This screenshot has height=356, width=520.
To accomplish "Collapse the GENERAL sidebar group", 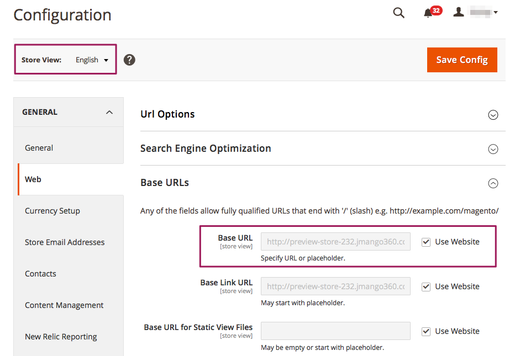I will click(109, 112).
